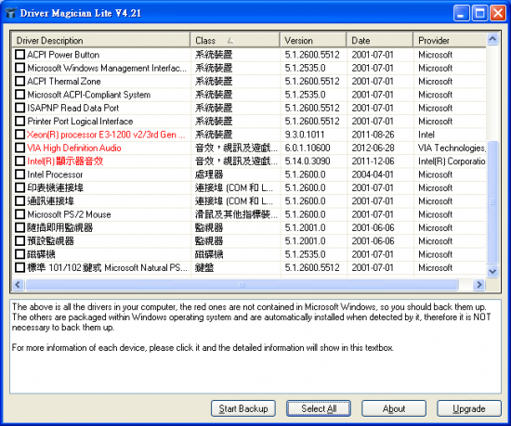Sort list by Date column header

380,40
